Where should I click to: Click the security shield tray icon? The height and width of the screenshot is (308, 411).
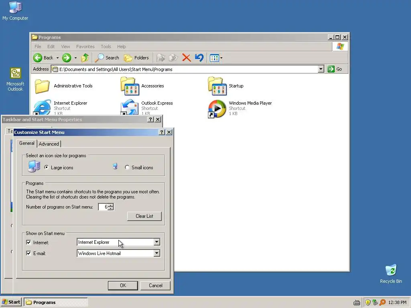(x=368, y=302)
